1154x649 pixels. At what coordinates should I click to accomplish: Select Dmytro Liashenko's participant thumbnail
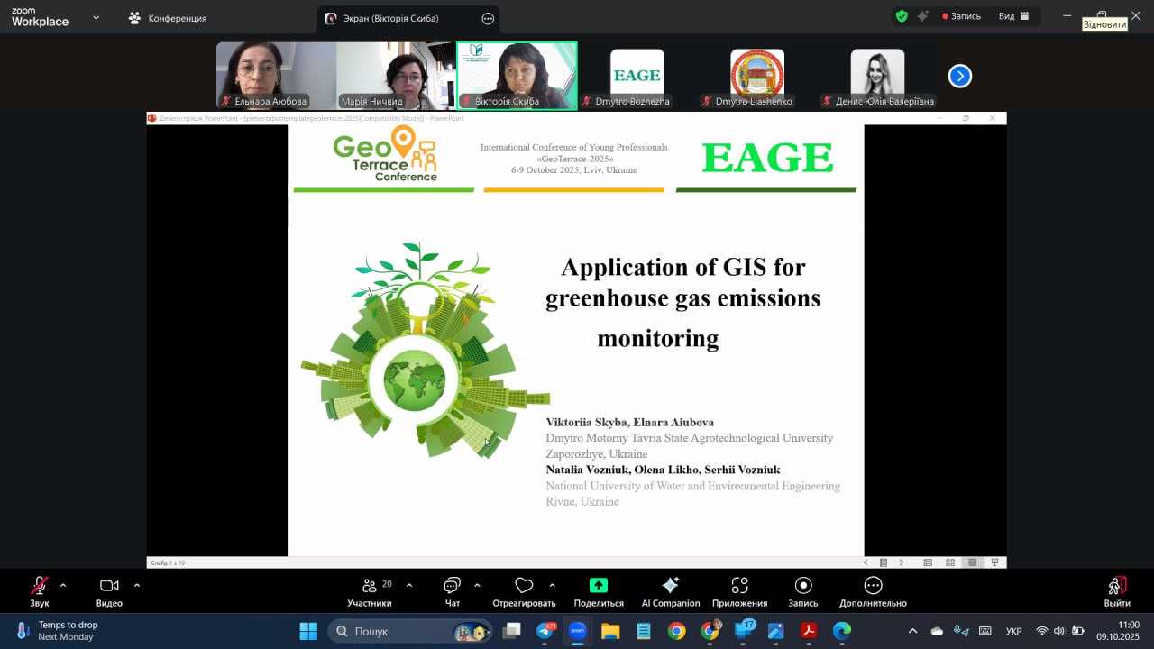click(x=757, y=76)
